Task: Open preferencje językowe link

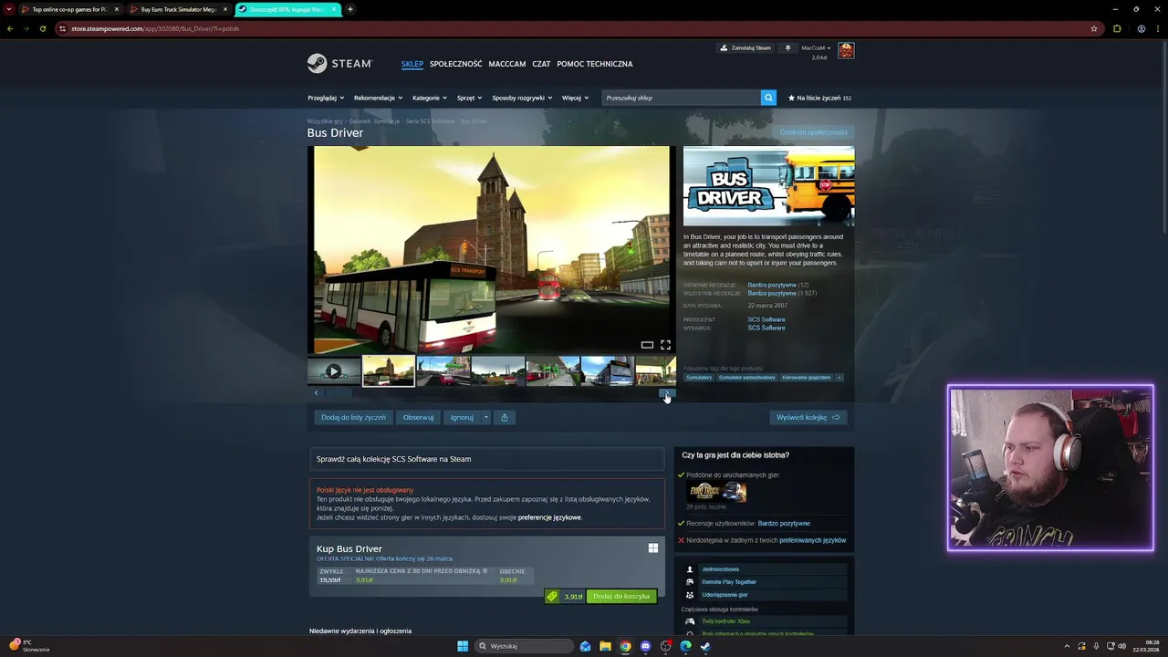Action: point(549,517)
